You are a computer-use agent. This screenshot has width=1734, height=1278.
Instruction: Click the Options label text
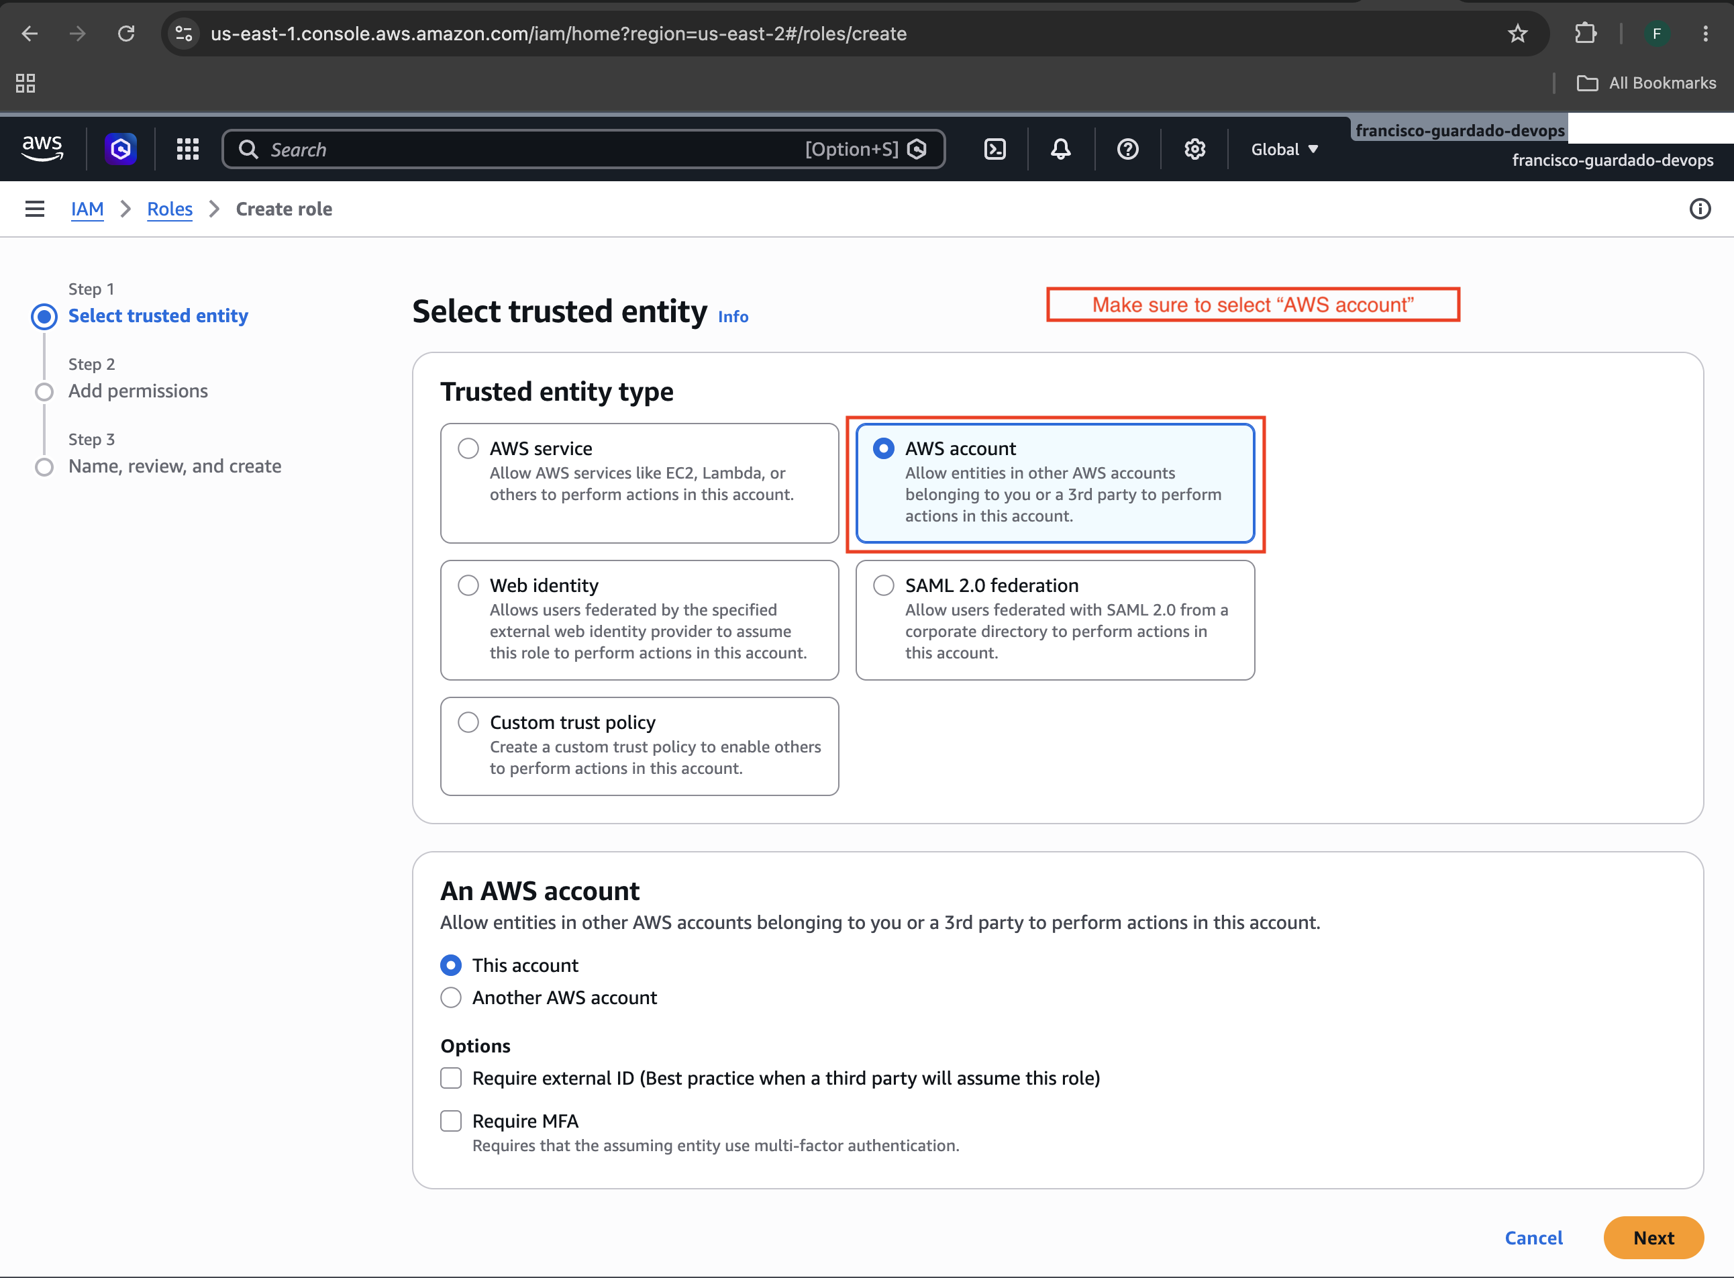pos(475,1046)
